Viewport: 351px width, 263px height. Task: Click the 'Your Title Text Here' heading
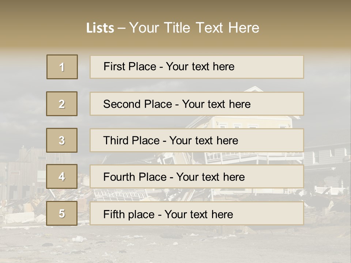pyautogui.click(x=194, y=28)
